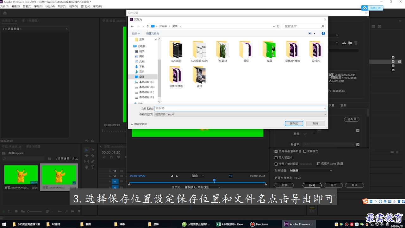Toggle lock on V3 track
This screenshot has height=228, width=405.
(109, 171)
